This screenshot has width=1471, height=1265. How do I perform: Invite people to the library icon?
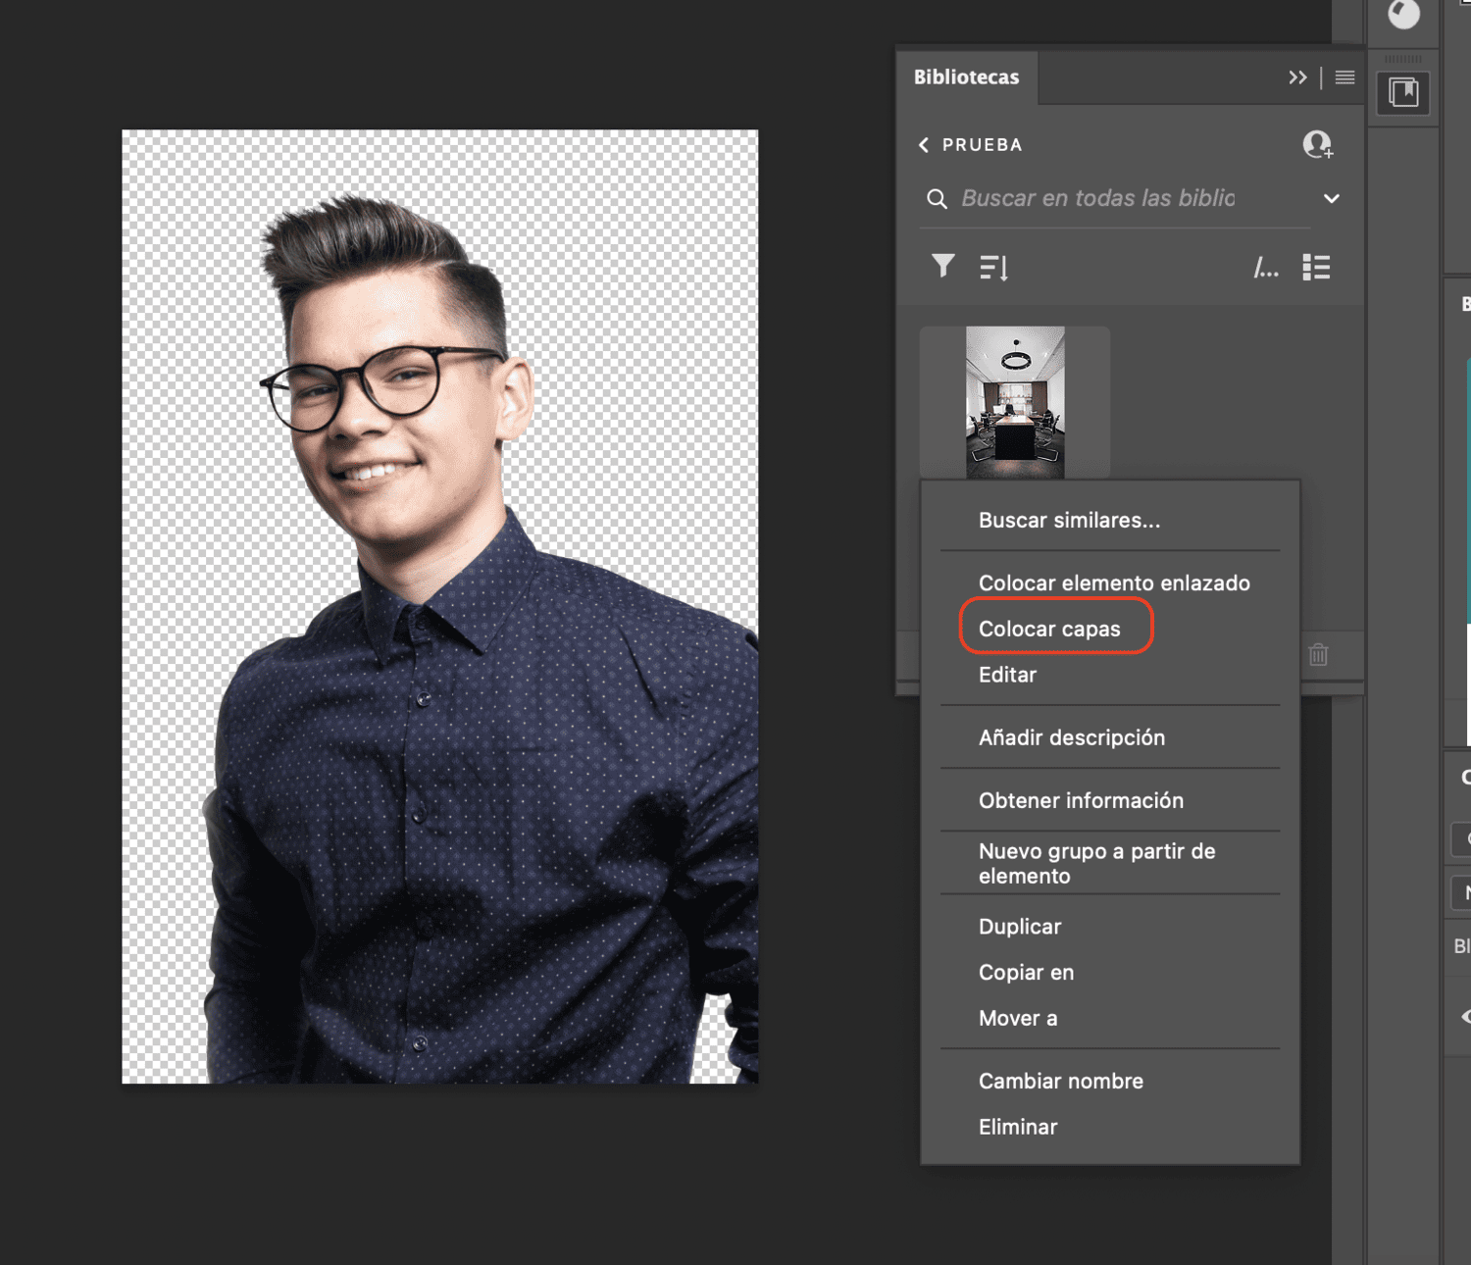(x=1317, y=145)
